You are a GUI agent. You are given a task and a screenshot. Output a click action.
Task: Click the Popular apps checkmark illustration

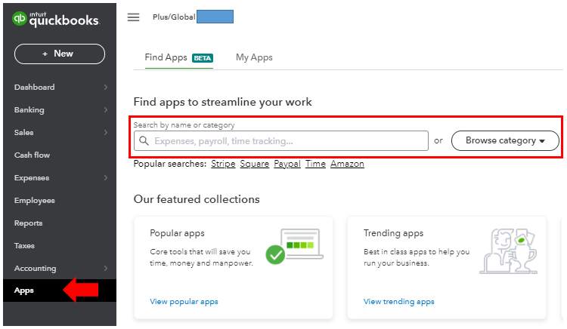294,247
